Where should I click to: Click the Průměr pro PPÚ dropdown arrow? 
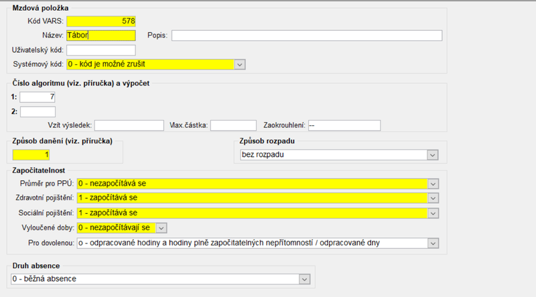(x=433, y=184)
